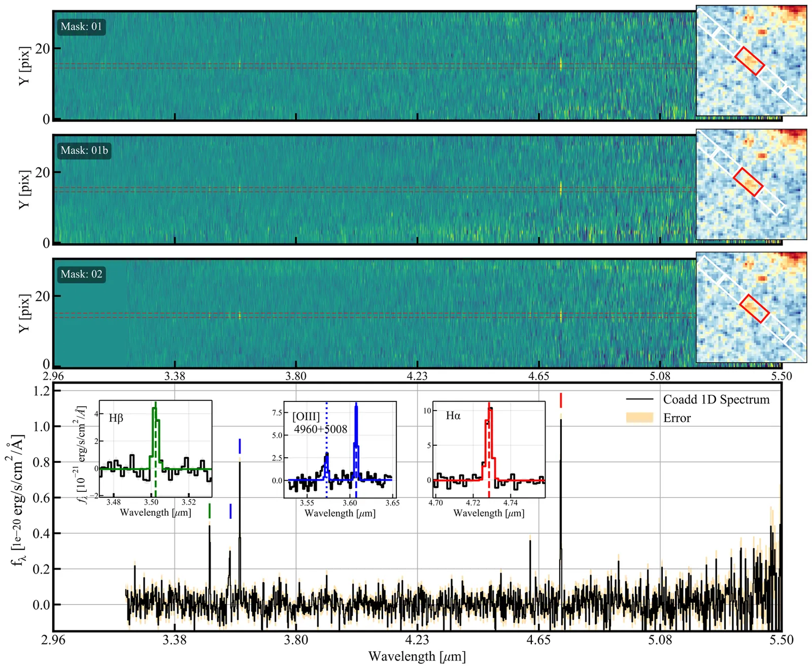The height and width of the screenshot is (668, 812).
Task: Click the bright Hα emission spot in Mask 01 spectrum
Action: tap(561, 64)
